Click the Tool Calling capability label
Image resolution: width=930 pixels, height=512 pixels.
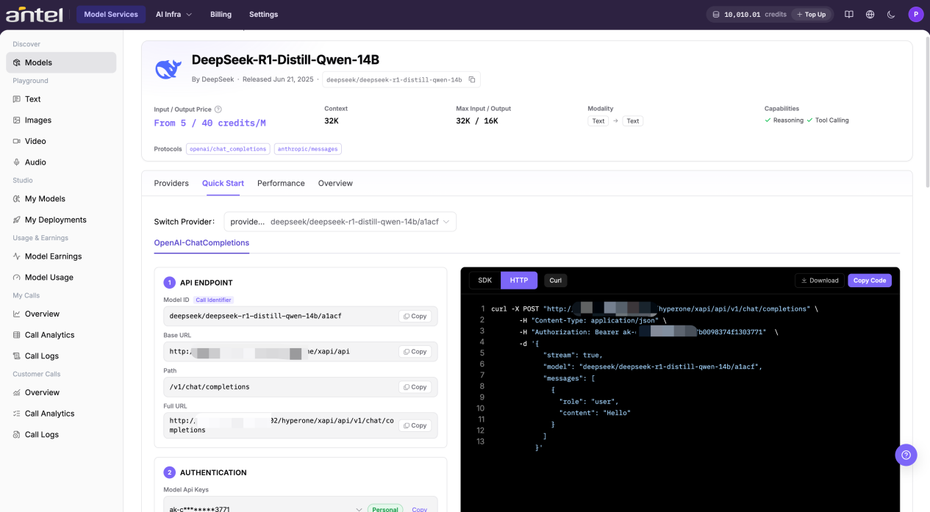pyautogui.click(x=831, y=120)
